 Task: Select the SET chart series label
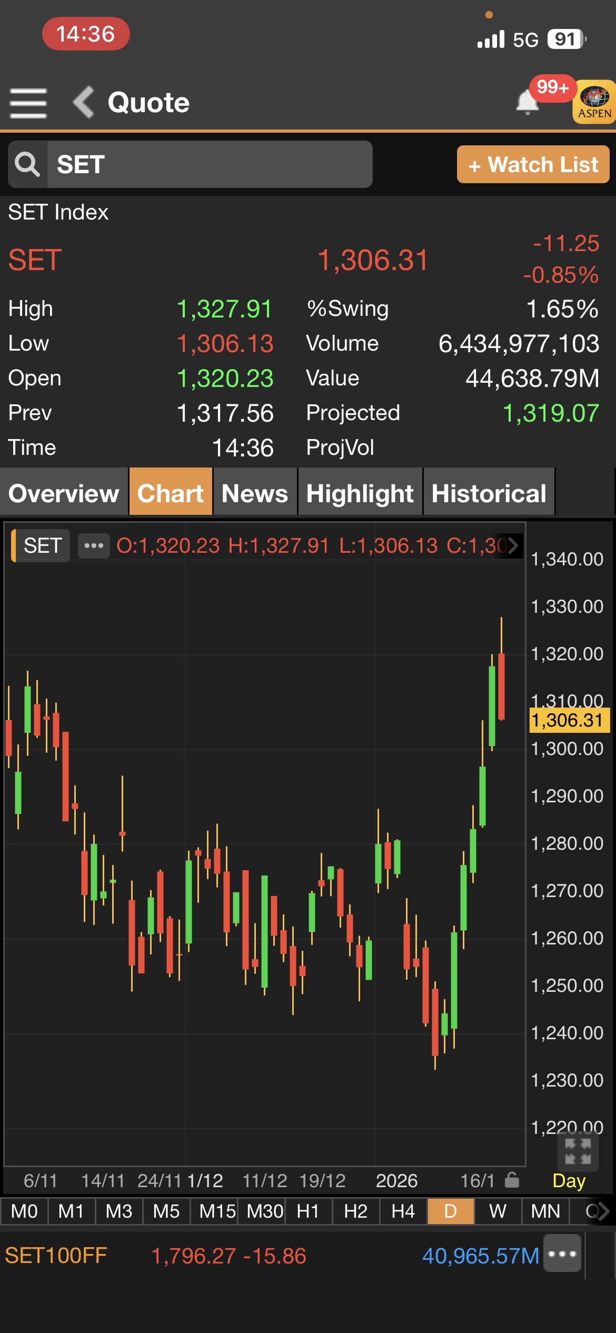pos(42,545)
